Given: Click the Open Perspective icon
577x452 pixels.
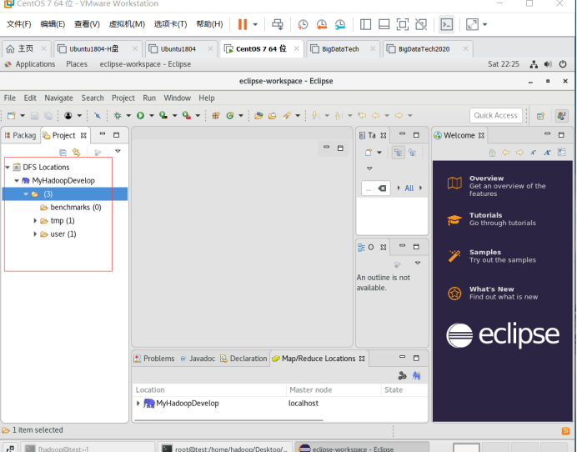Looking at the screenshot, I should click(540, 116).
